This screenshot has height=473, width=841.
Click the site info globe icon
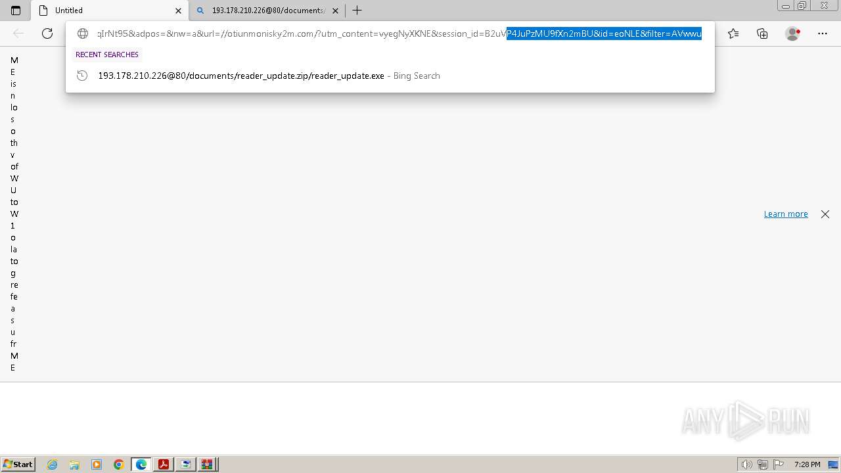tap(83, 34)
